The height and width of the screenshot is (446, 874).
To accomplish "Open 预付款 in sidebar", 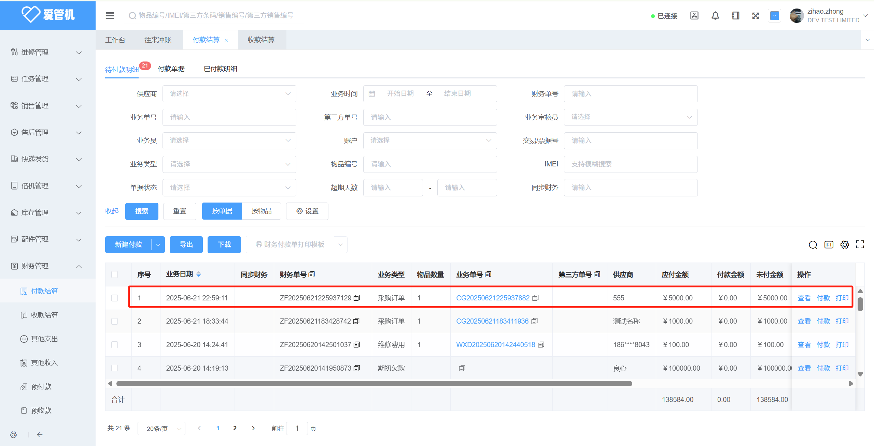I will pyautogui.click(x=41, y=387).
